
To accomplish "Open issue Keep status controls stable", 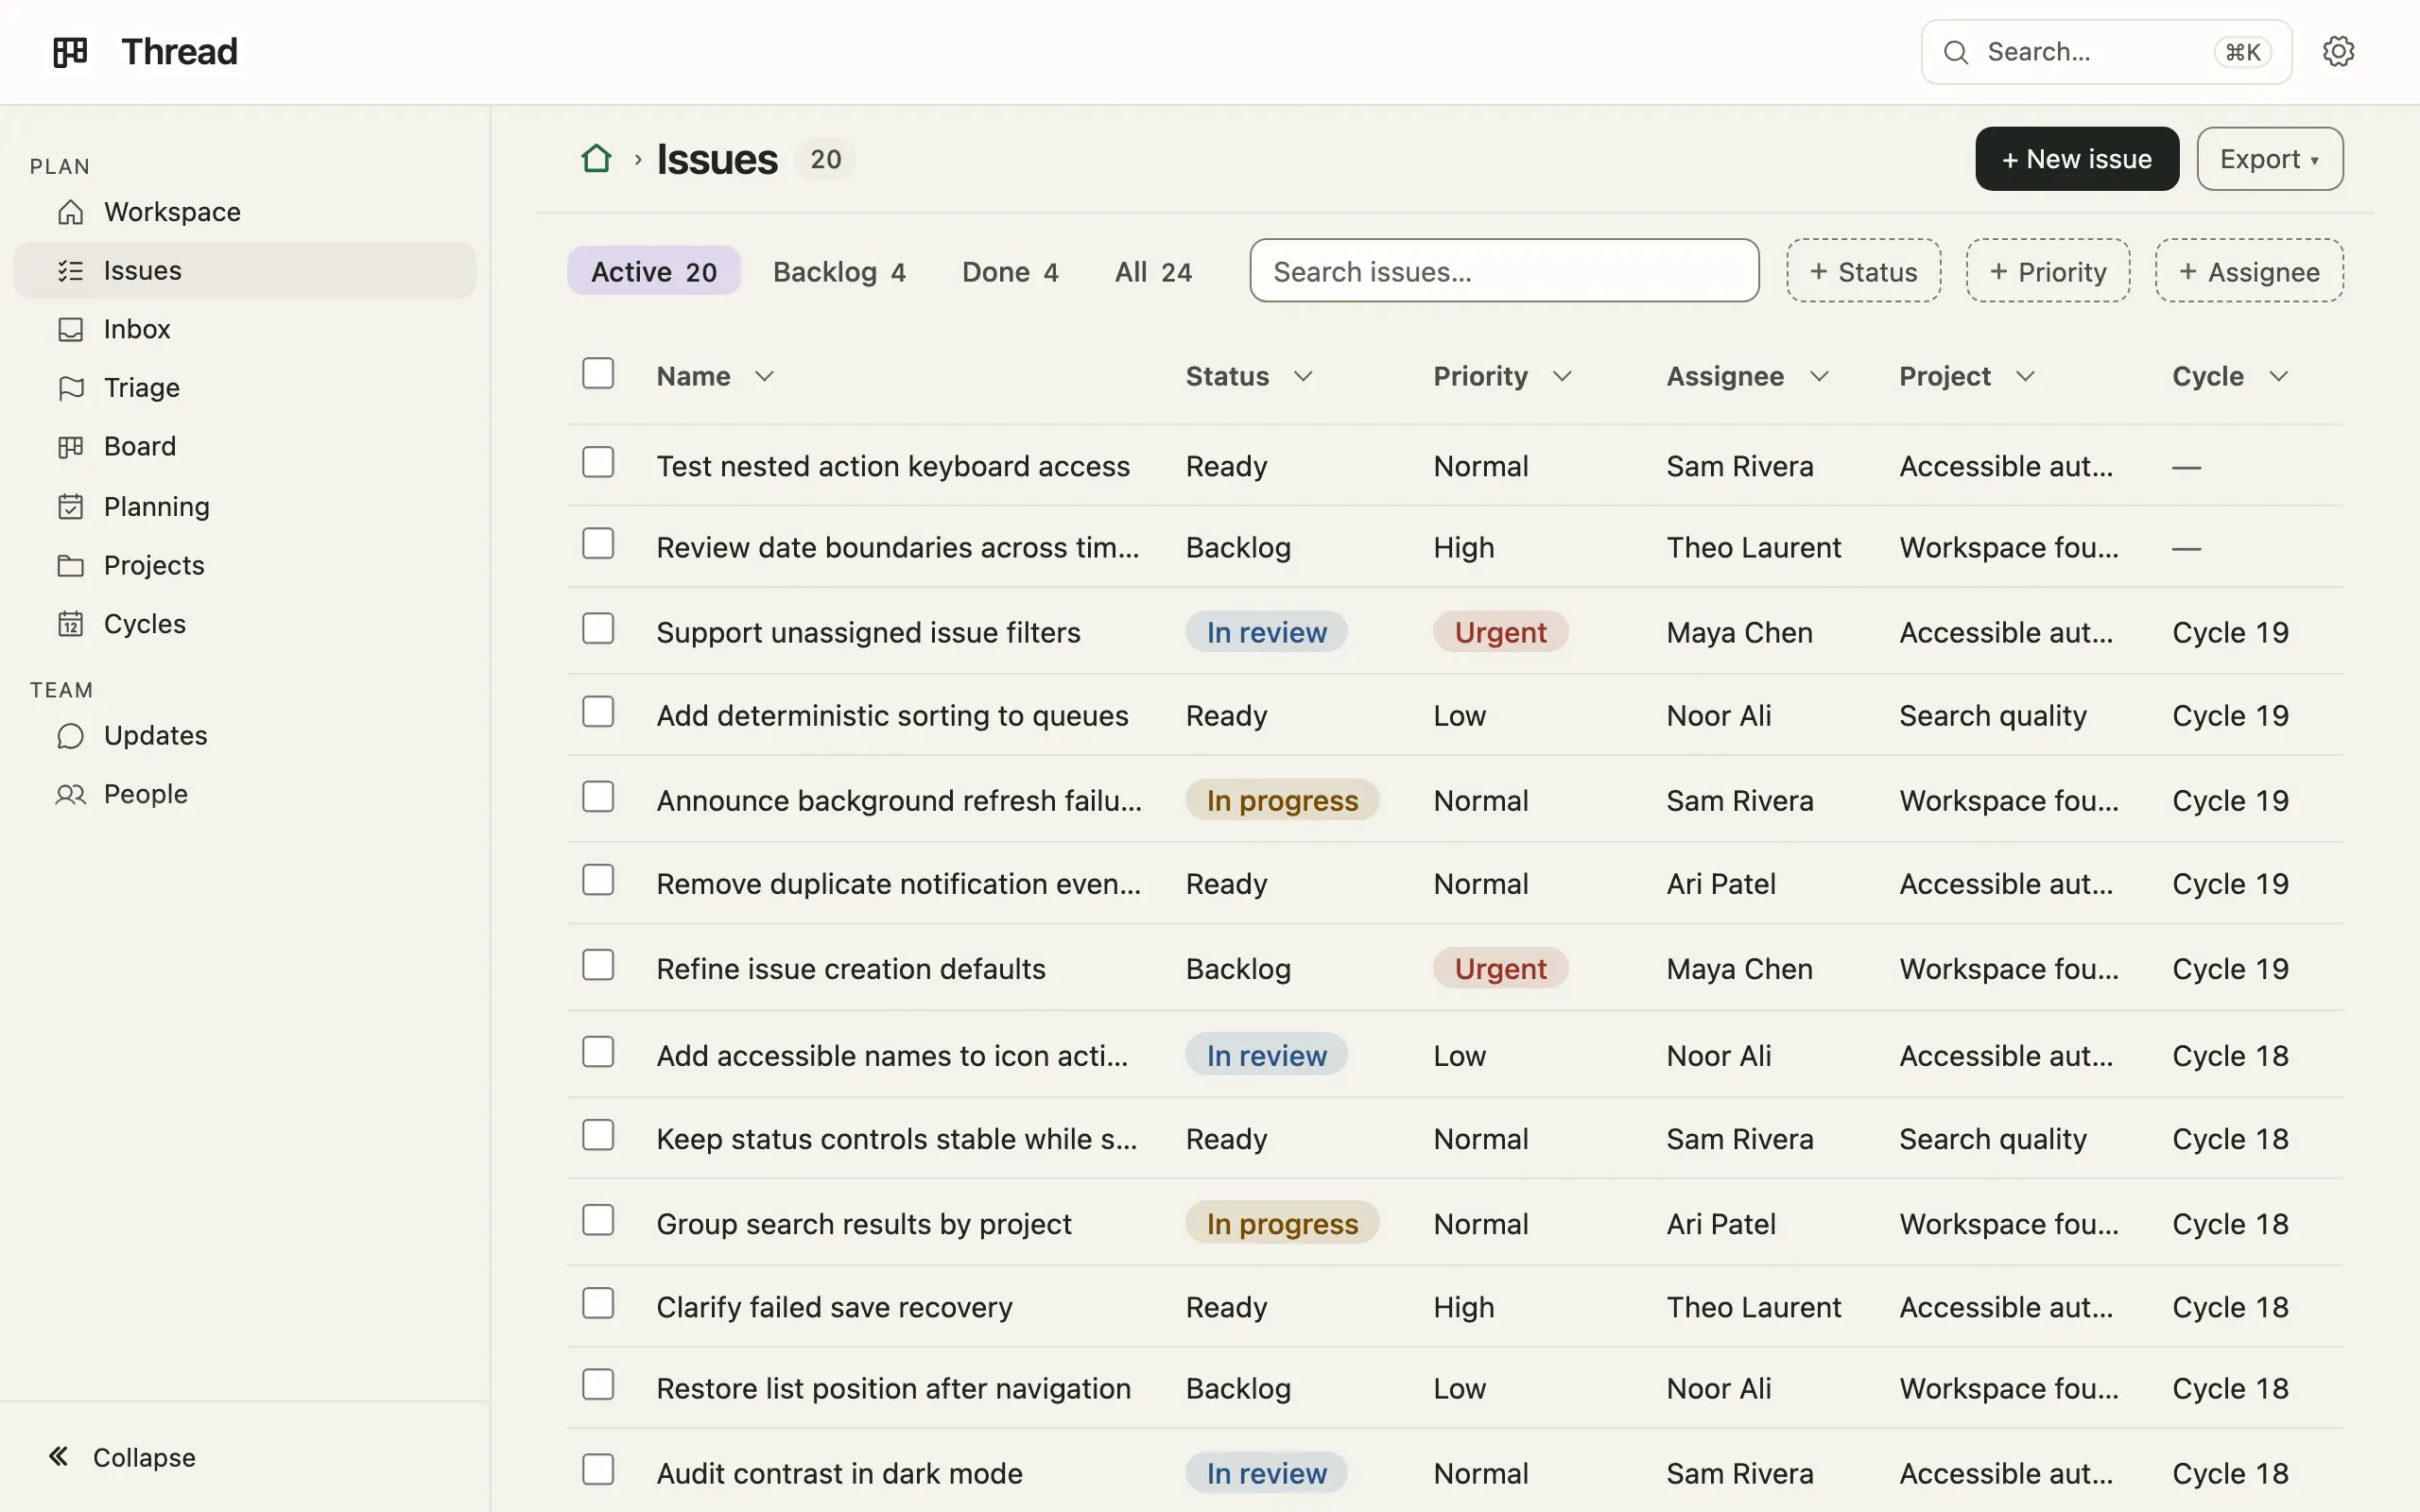I will tap(896, 1139).
